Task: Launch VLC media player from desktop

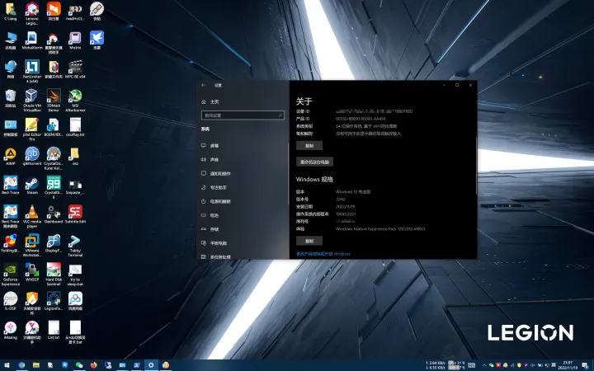Action: (31, 213)
